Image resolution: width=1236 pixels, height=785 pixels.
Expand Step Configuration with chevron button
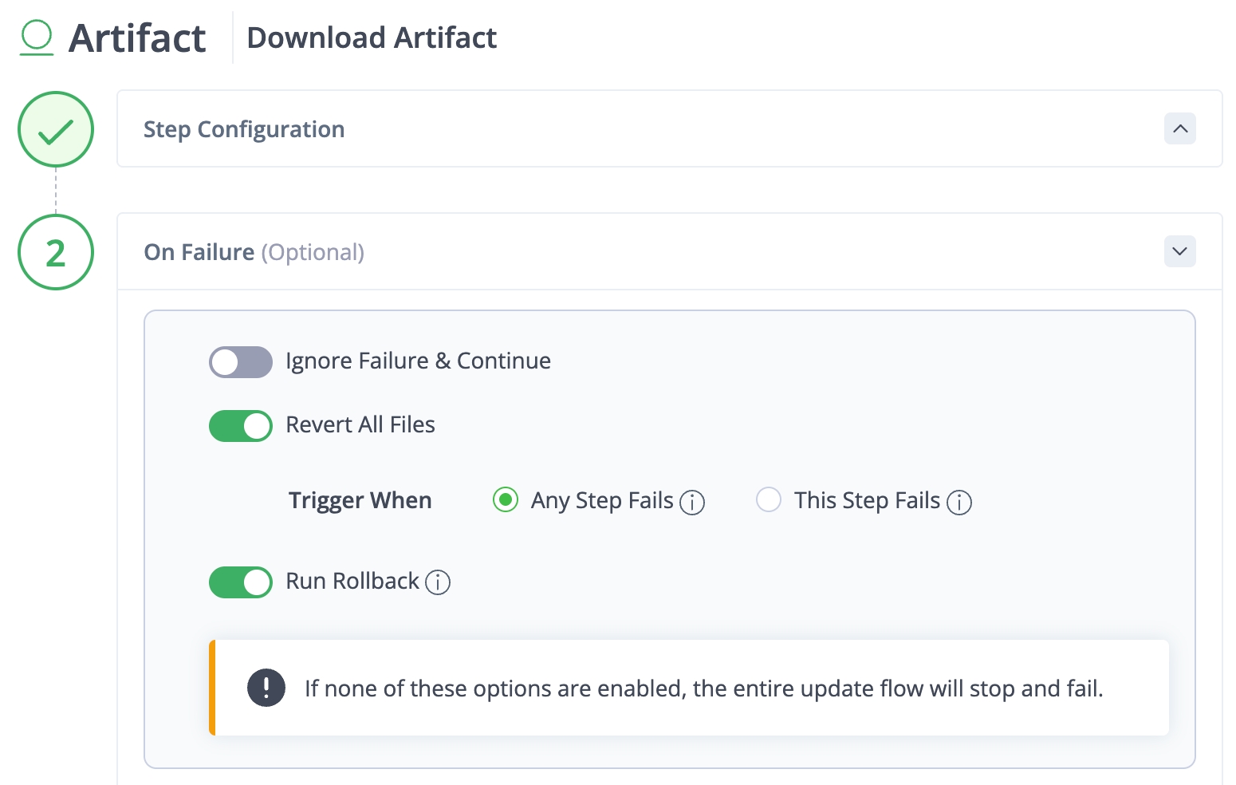(1179, 129)
